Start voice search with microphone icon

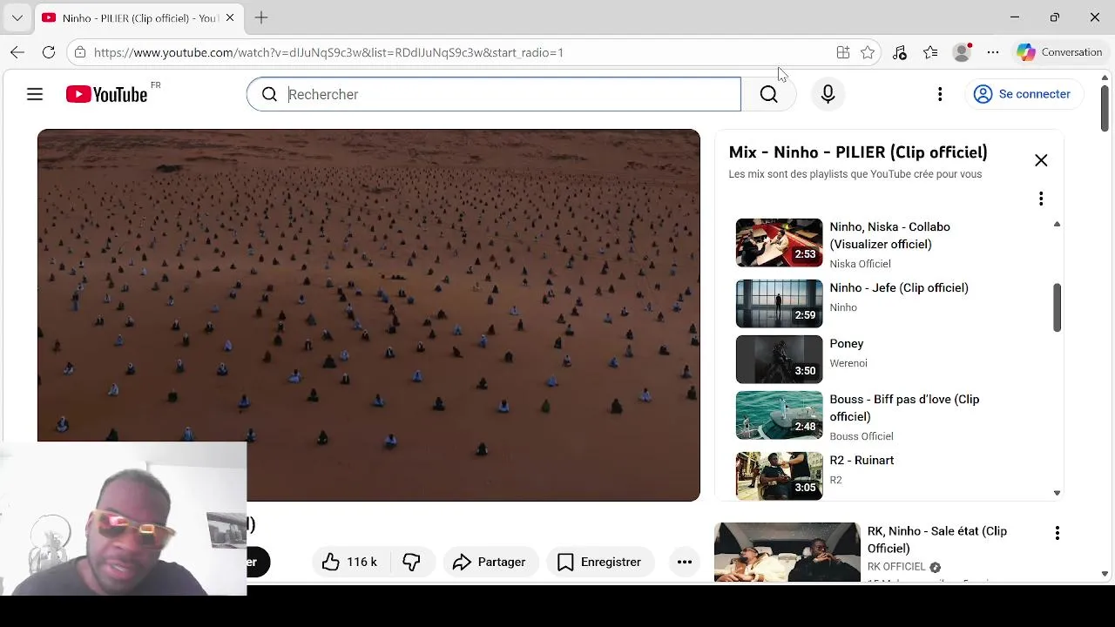pos(828,94)
